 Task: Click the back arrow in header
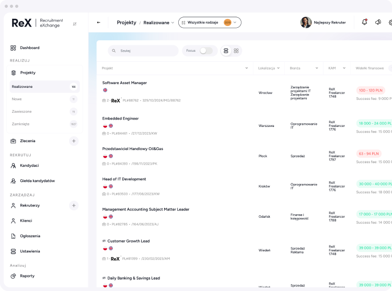[x=99, y=22]
